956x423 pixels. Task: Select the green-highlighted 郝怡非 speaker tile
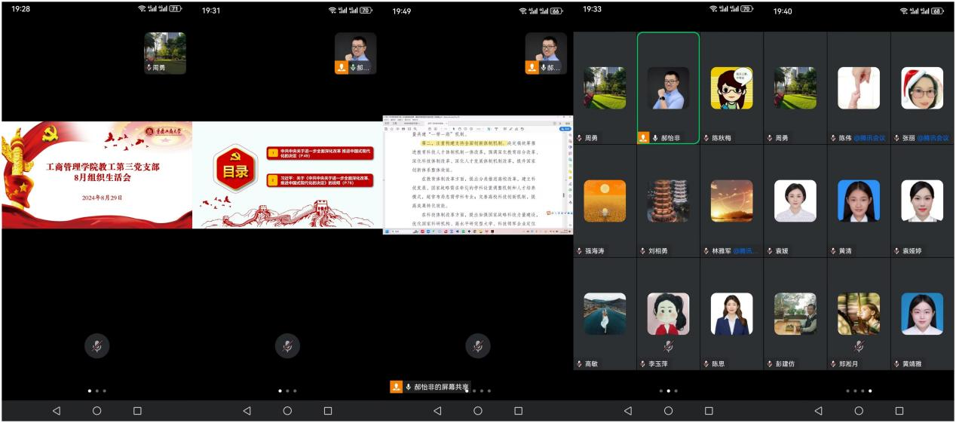[668, 88]
